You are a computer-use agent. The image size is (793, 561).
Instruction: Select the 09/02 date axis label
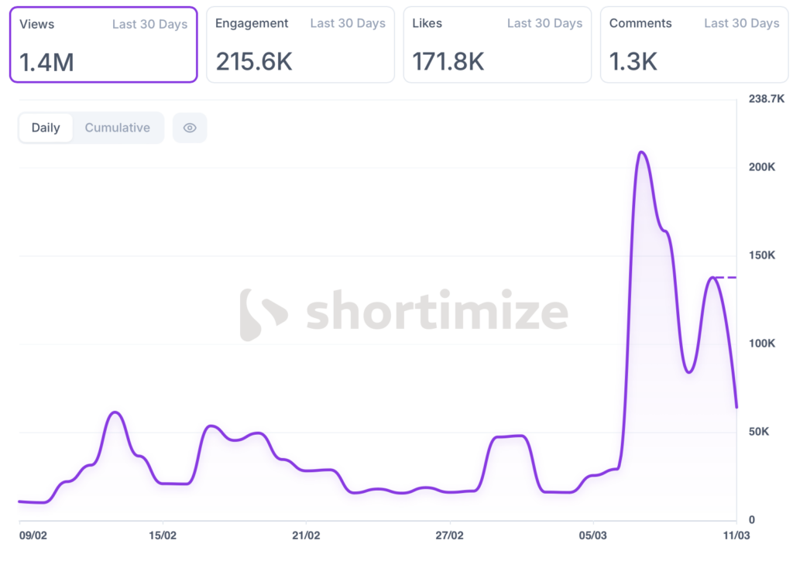point(32,534)
